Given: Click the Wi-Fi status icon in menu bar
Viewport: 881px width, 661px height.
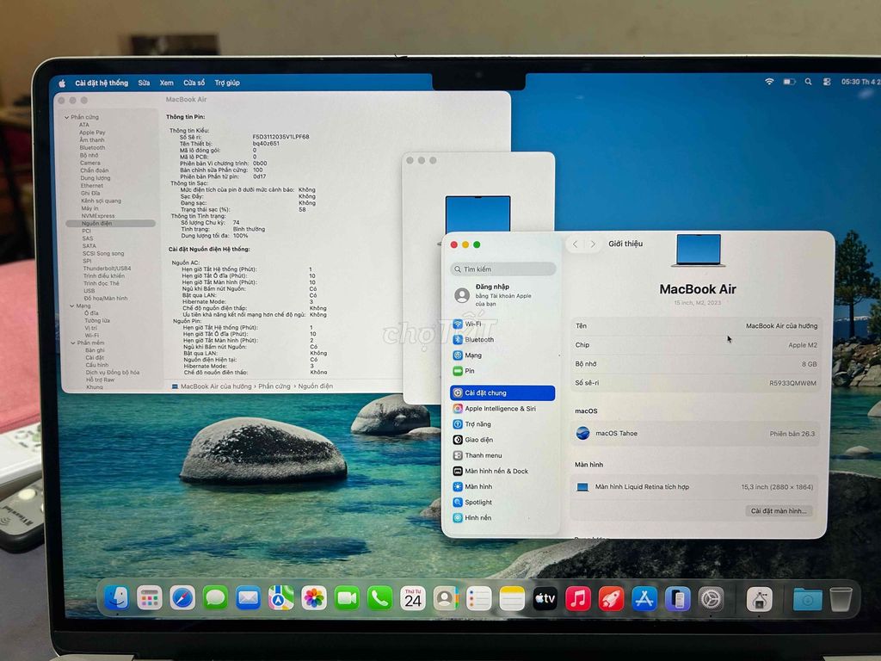Looking at the screenshot, I should coord(769,82).
